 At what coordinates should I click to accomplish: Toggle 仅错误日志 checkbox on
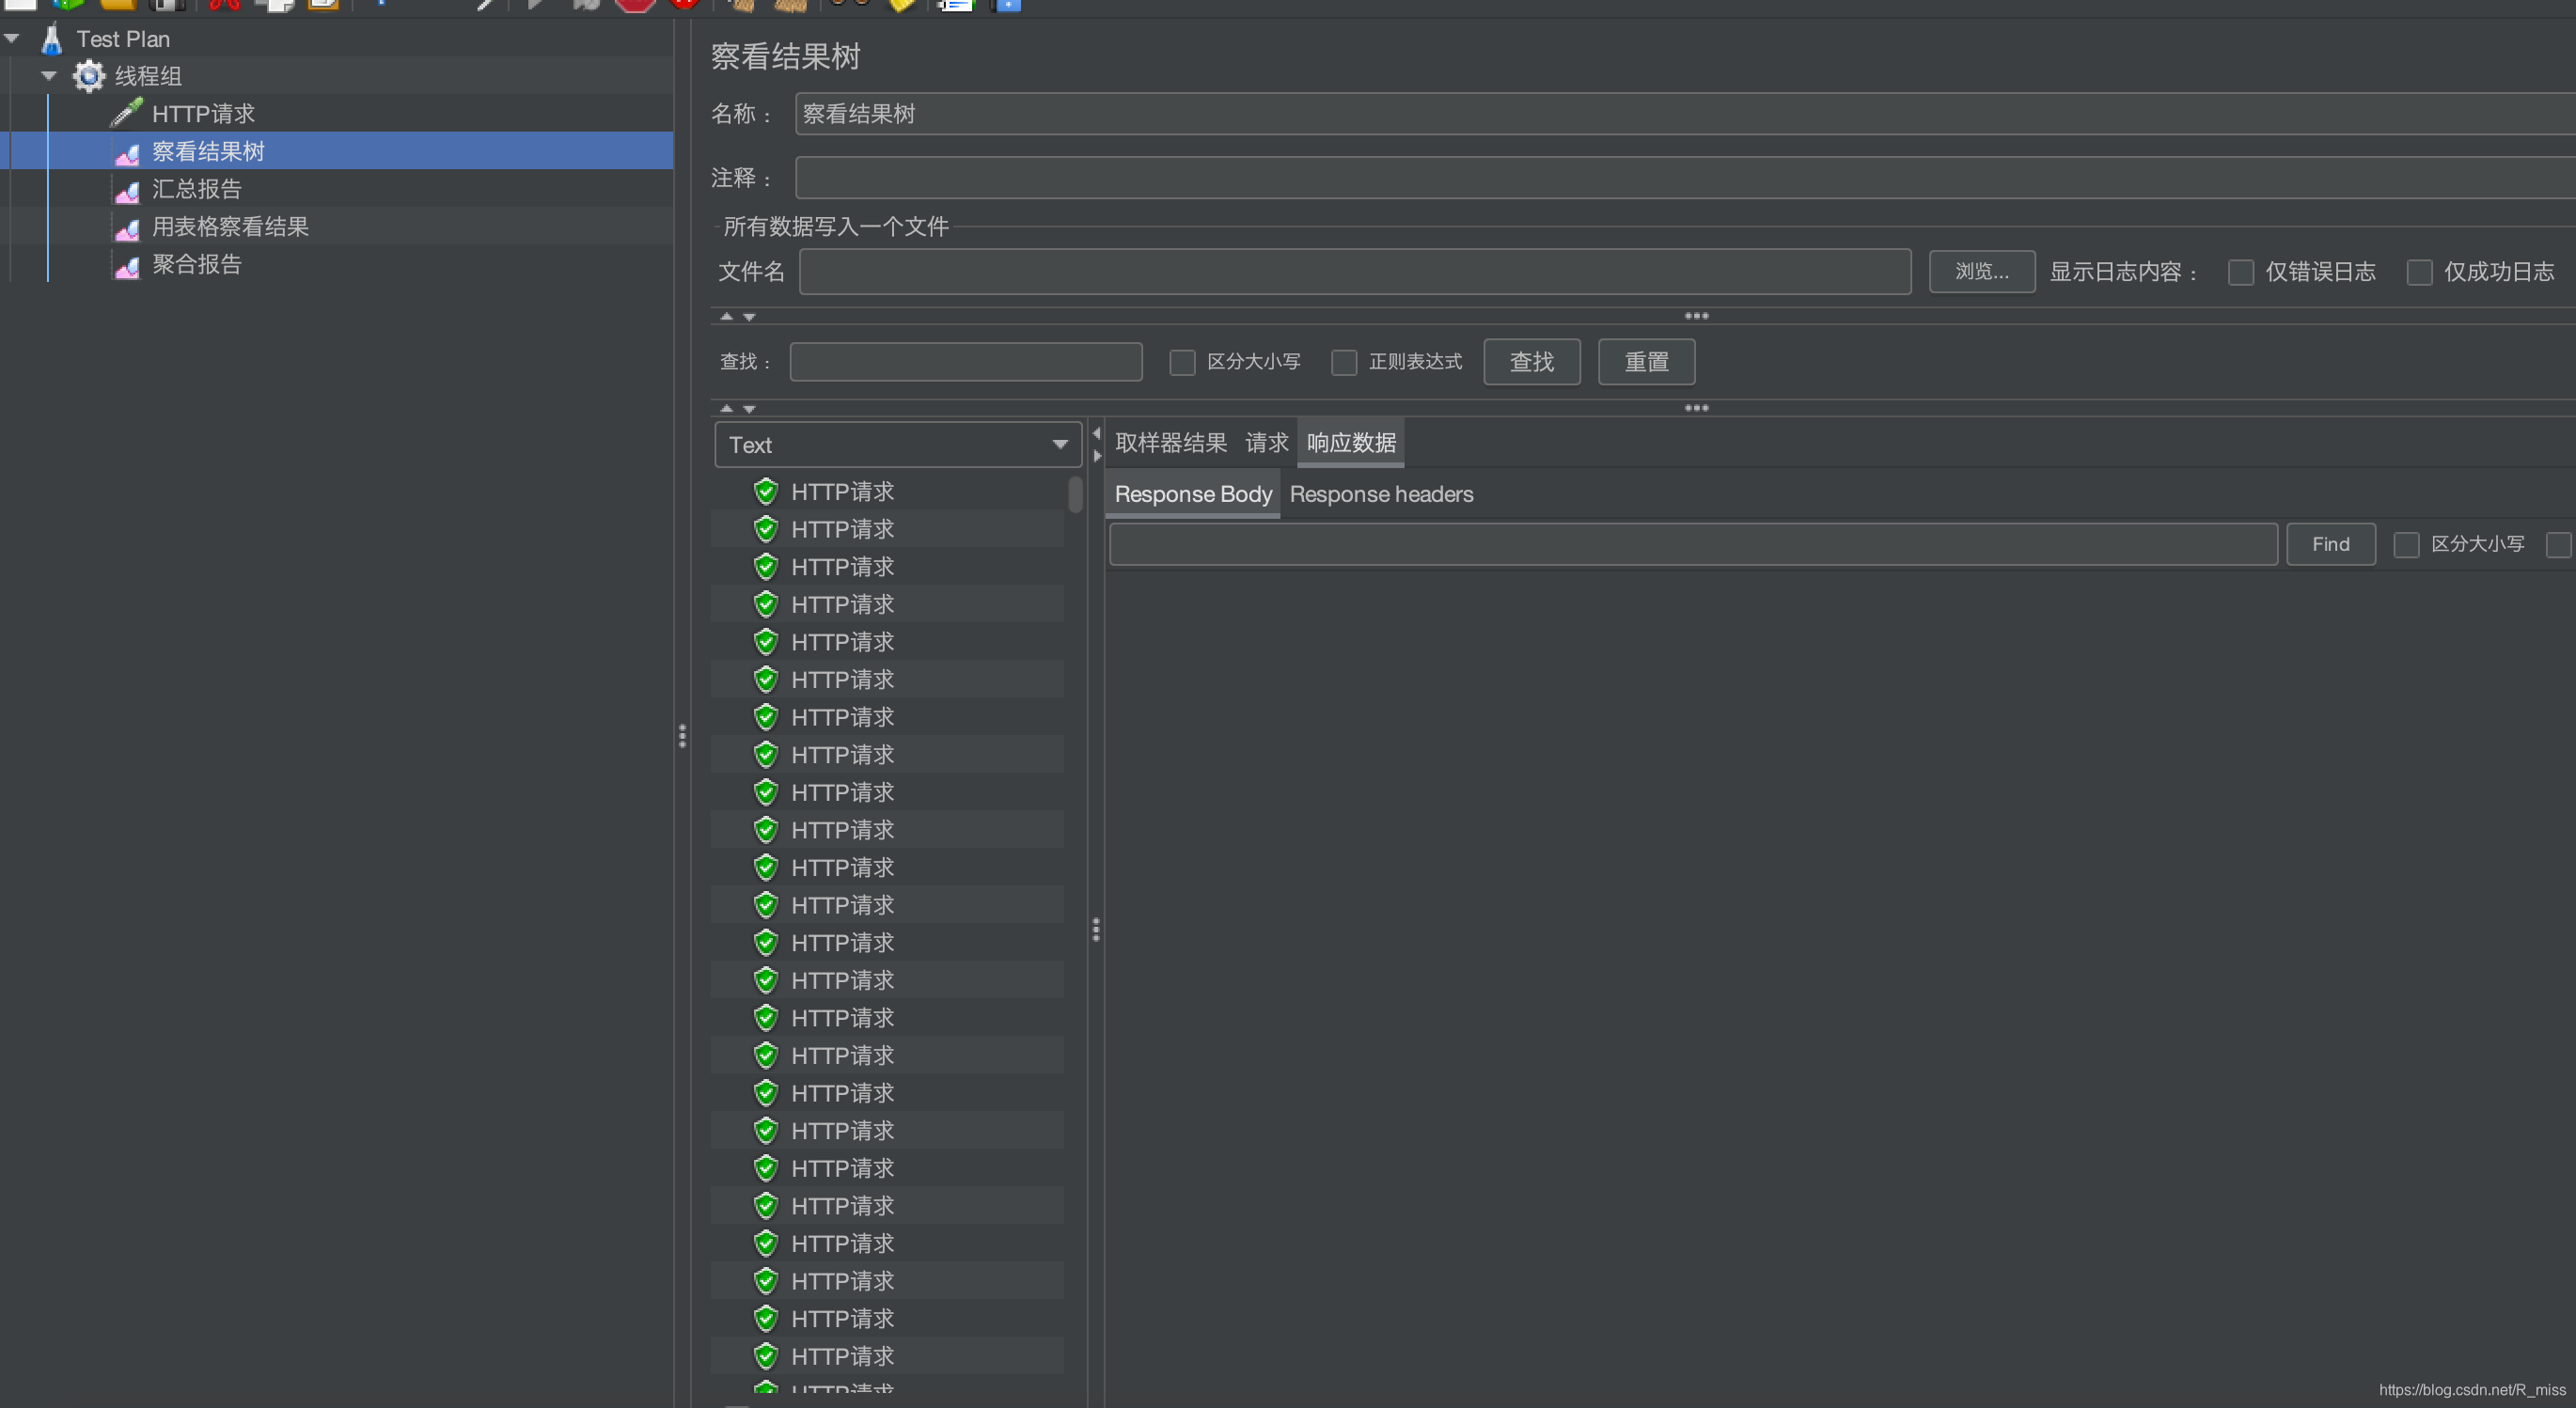(2241, 271)
